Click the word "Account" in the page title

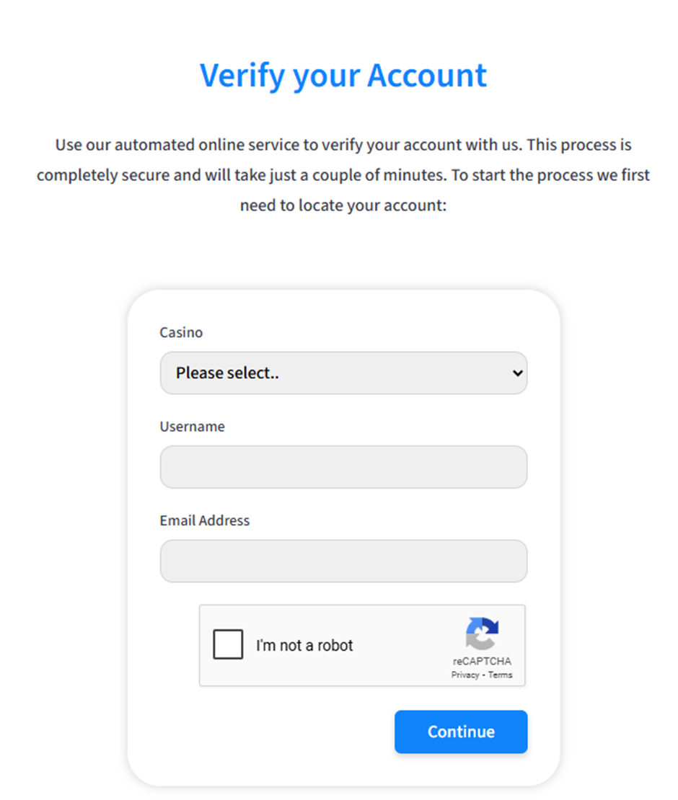426,75
